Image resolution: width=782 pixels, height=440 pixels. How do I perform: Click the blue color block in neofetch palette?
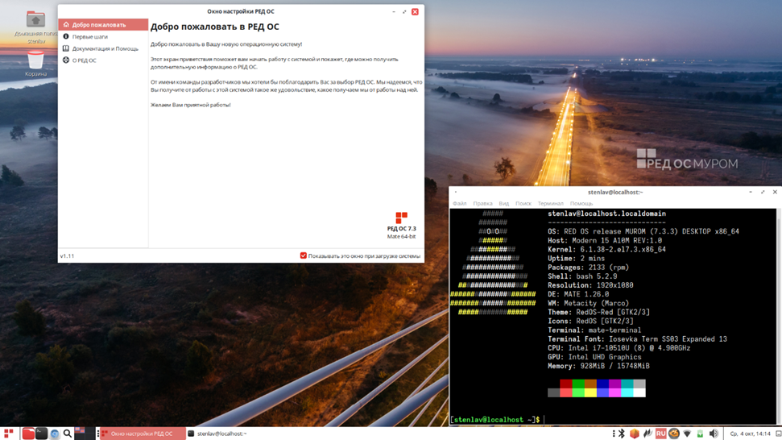[x=602, y=384]
